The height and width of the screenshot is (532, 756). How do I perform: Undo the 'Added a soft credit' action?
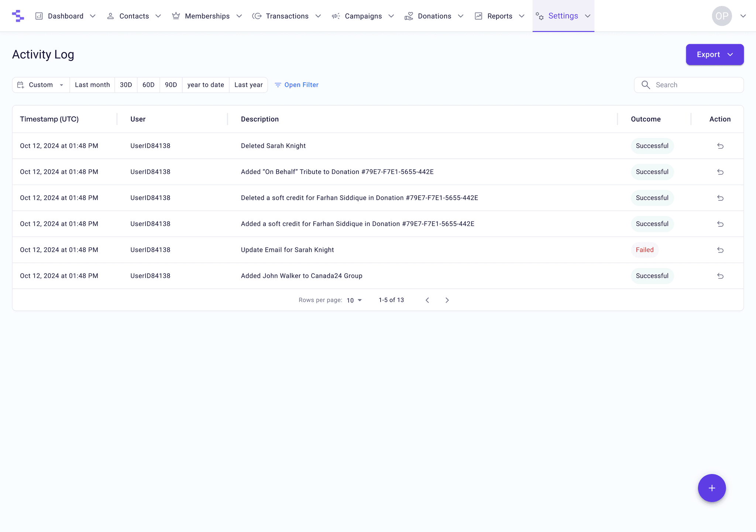[x=720, y=224]
